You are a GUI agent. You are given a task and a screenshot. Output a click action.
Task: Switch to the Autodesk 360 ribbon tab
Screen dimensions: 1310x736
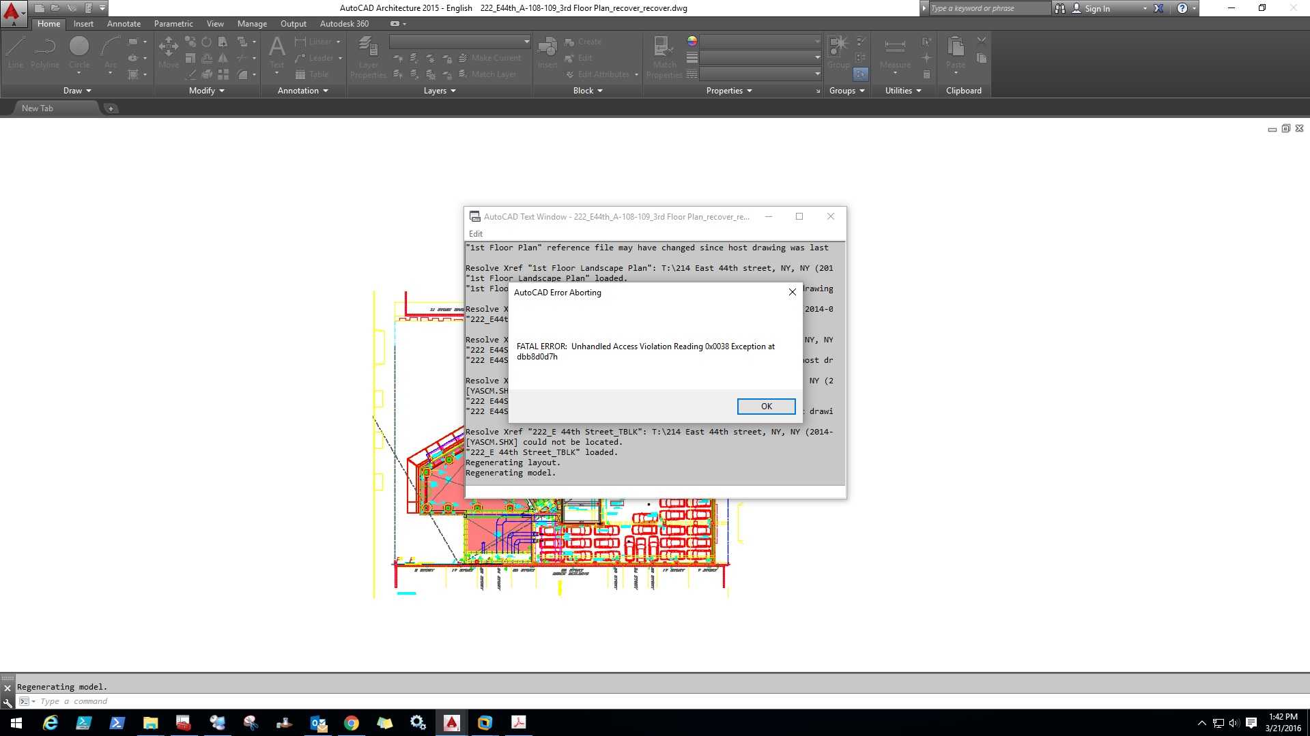(344, 24)
